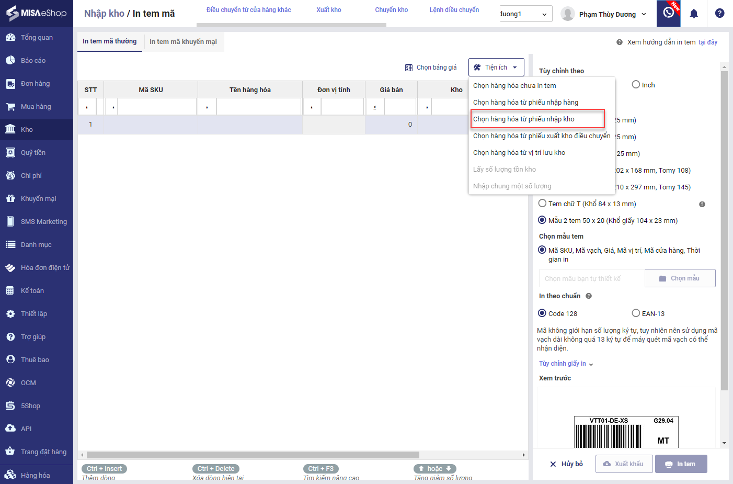Select the Inch unit radio button
733x484 pixels.
[636, 85]
